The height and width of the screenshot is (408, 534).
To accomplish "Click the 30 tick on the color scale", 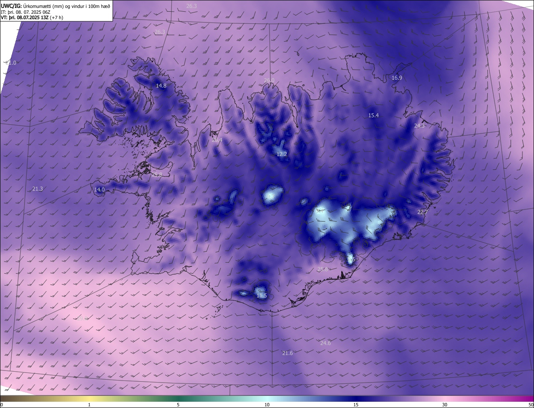I will (x=445, y=405).
